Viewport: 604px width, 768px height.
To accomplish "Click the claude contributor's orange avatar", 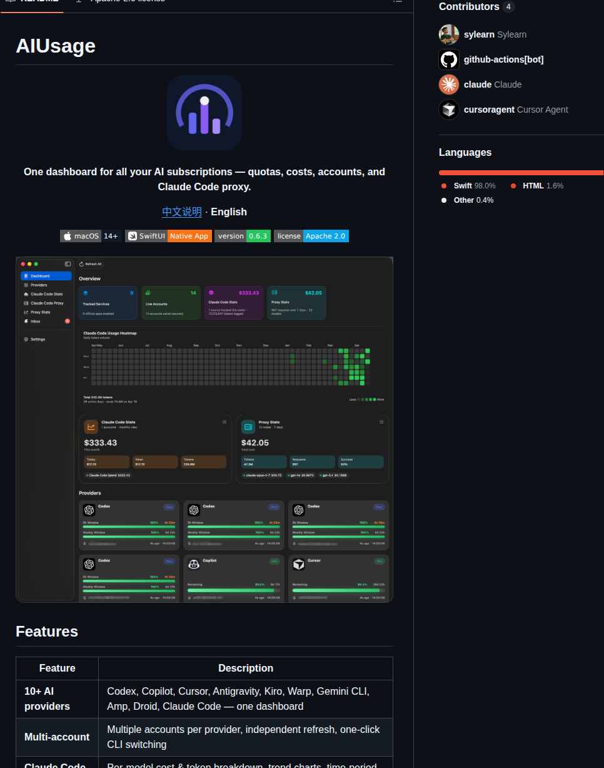I will tap(449, 84).
